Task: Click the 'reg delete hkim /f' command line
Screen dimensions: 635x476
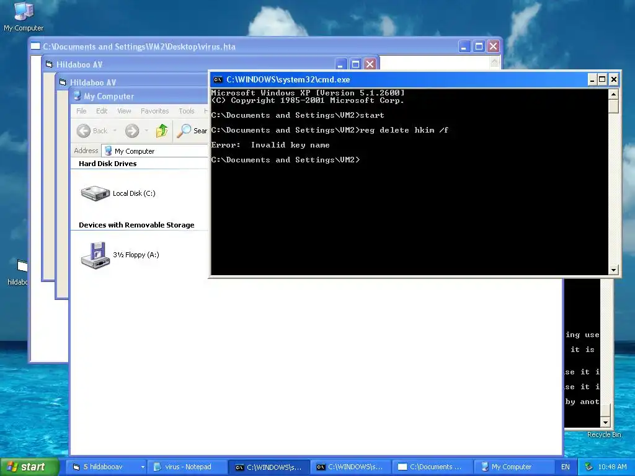Action: coord(404,130)
